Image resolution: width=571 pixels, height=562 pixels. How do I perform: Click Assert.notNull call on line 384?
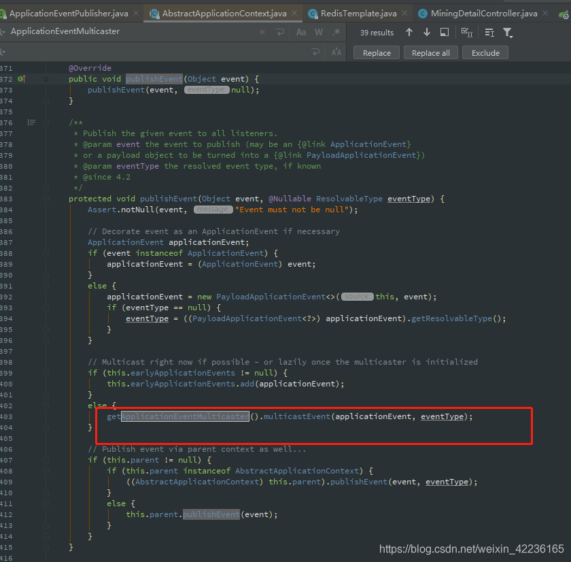point(121,210)
